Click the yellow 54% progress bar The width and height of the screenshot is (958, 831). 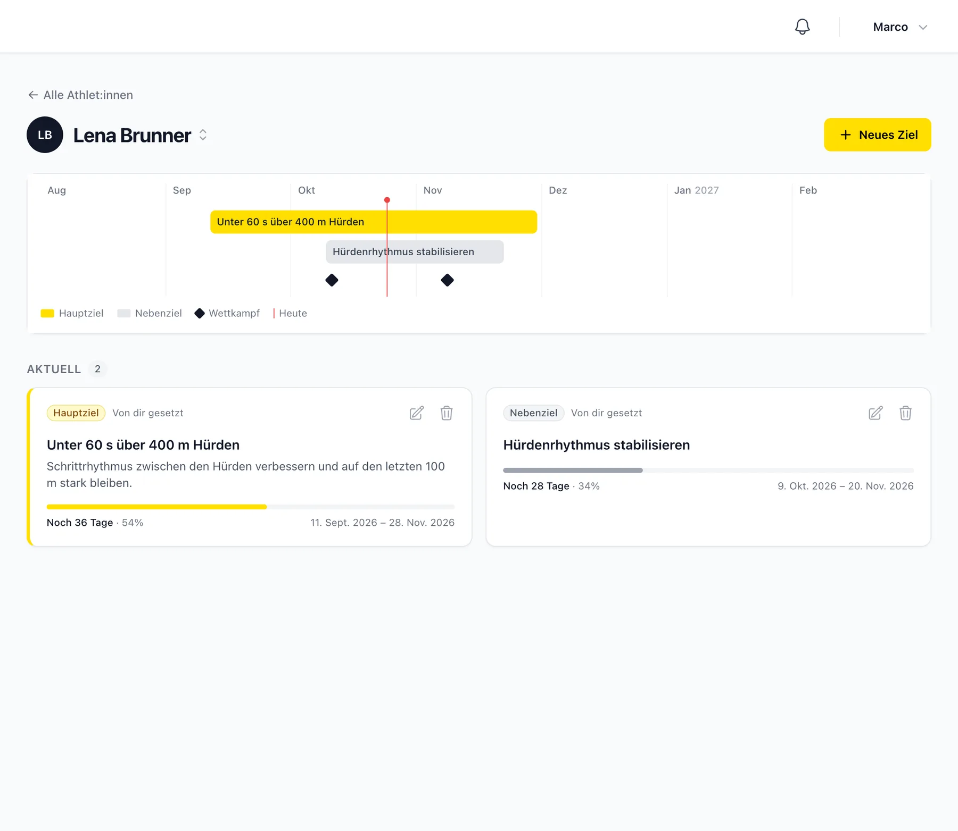[251, 507]
